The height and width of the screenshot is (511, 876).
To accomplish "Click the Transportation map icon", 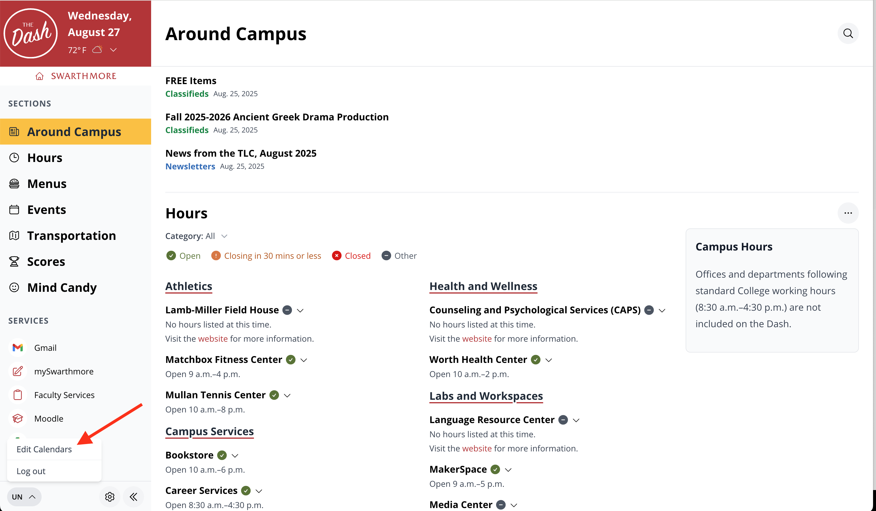I will point(14,235).
